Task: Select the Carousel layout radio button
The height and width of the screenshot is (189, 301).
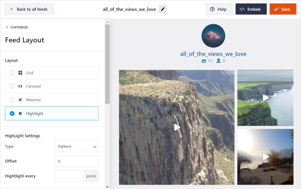Action: [x=12, y=86]
